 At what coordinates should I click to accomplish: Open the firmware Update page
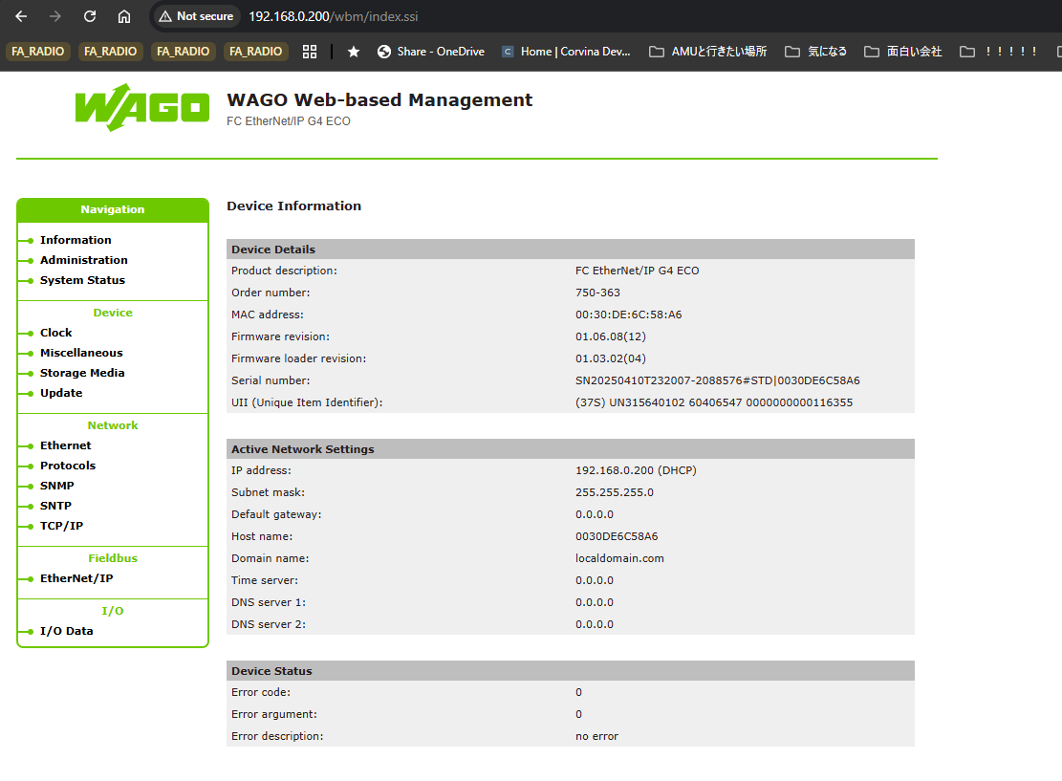tap(61, 393)
